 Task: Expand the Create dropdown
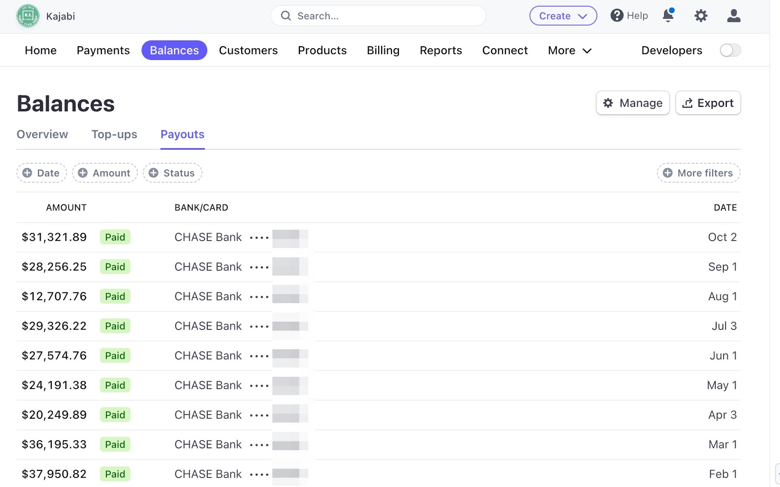(x=563, y=16)
